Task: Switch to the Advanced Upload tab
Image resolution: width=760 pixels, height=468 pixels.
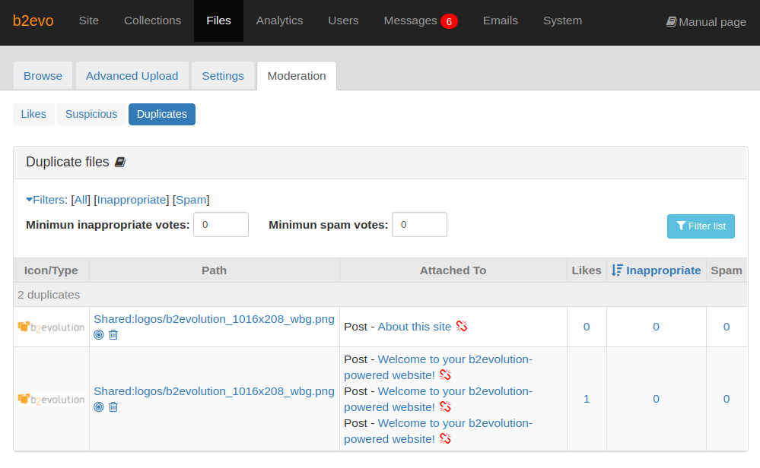Action: coord(132,76)
